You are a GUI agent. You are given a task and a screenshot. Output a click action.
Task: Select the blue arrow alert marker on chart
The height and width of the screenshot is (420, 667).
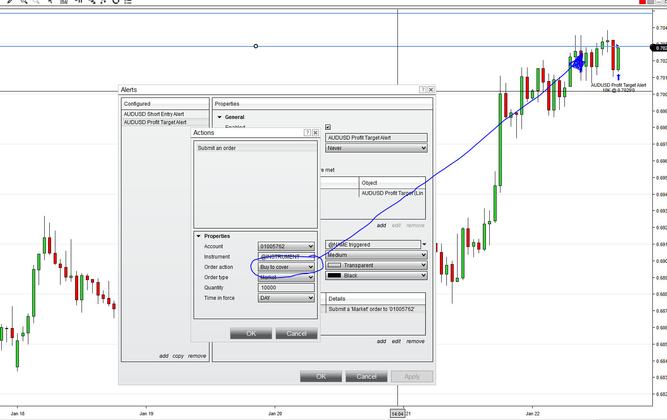[x=618, y=77]
